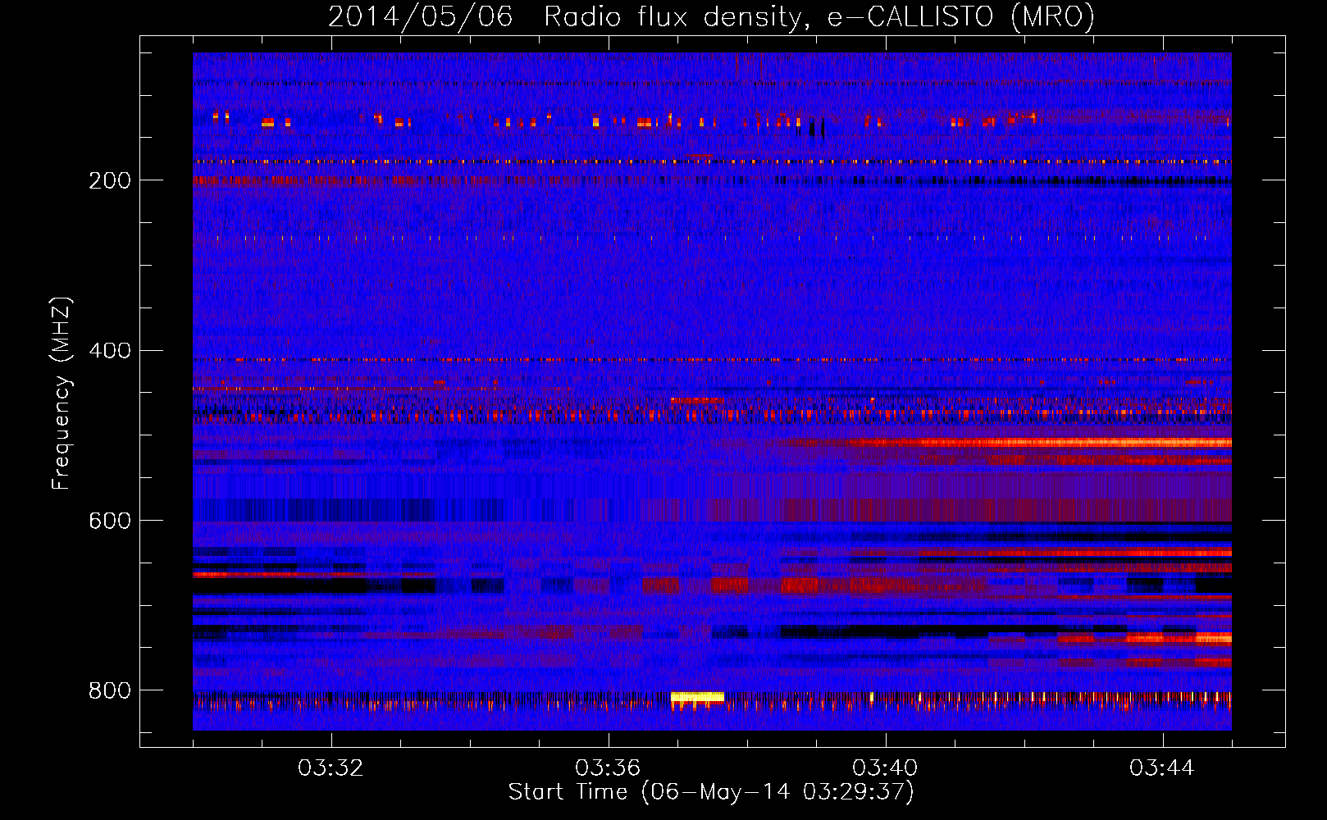
Task: Click the 03:44 time tick label
Action: [x=1162, y=768]
